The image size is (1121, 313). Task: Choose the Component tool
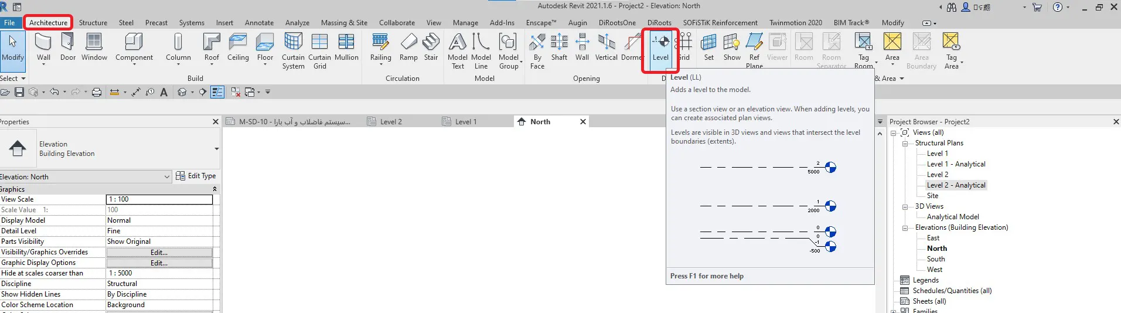tap(134, 48)
